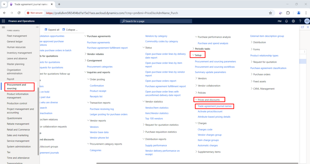This screenshot has height=164, width=310.
Task: Open Activate price/discount link
Action: 210,112
